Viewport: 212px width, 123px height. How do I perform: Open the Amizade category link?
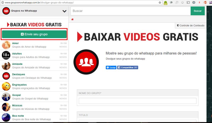pyautogui.click(x=17, y=64)
